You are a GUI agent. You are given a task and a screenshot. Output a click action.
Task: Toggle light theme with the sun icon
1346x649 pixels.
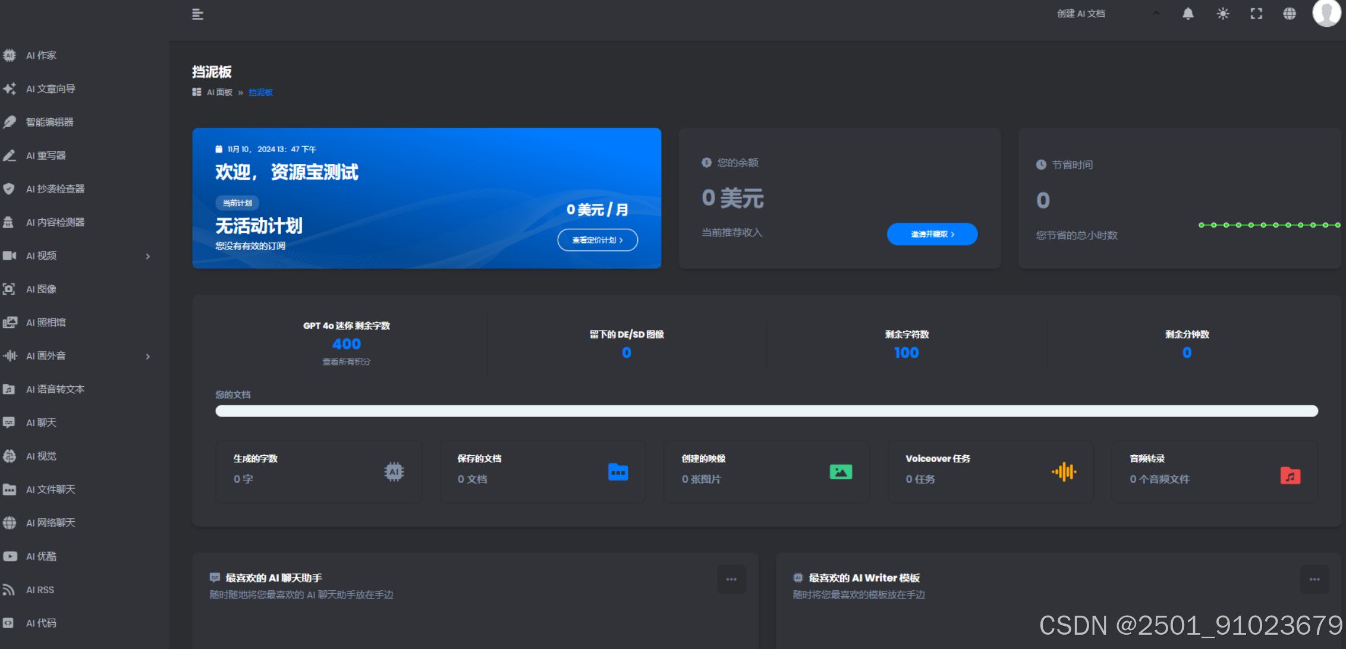[1222, 13]
